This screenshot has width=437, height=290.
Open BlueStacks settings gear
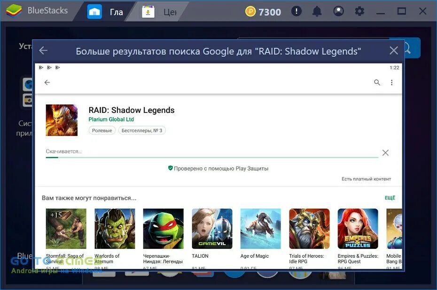359,11
